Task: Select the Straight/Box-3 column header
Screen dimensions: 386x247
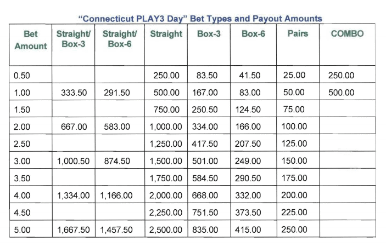Action: click(x=74, y=39)
